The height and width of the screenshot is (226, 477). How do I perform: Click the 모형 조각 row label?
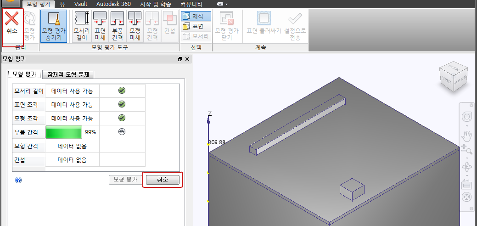pos(29,118)
